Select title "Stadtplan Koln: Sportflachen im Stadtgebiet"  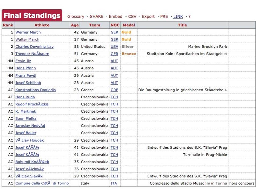point(187,54)
